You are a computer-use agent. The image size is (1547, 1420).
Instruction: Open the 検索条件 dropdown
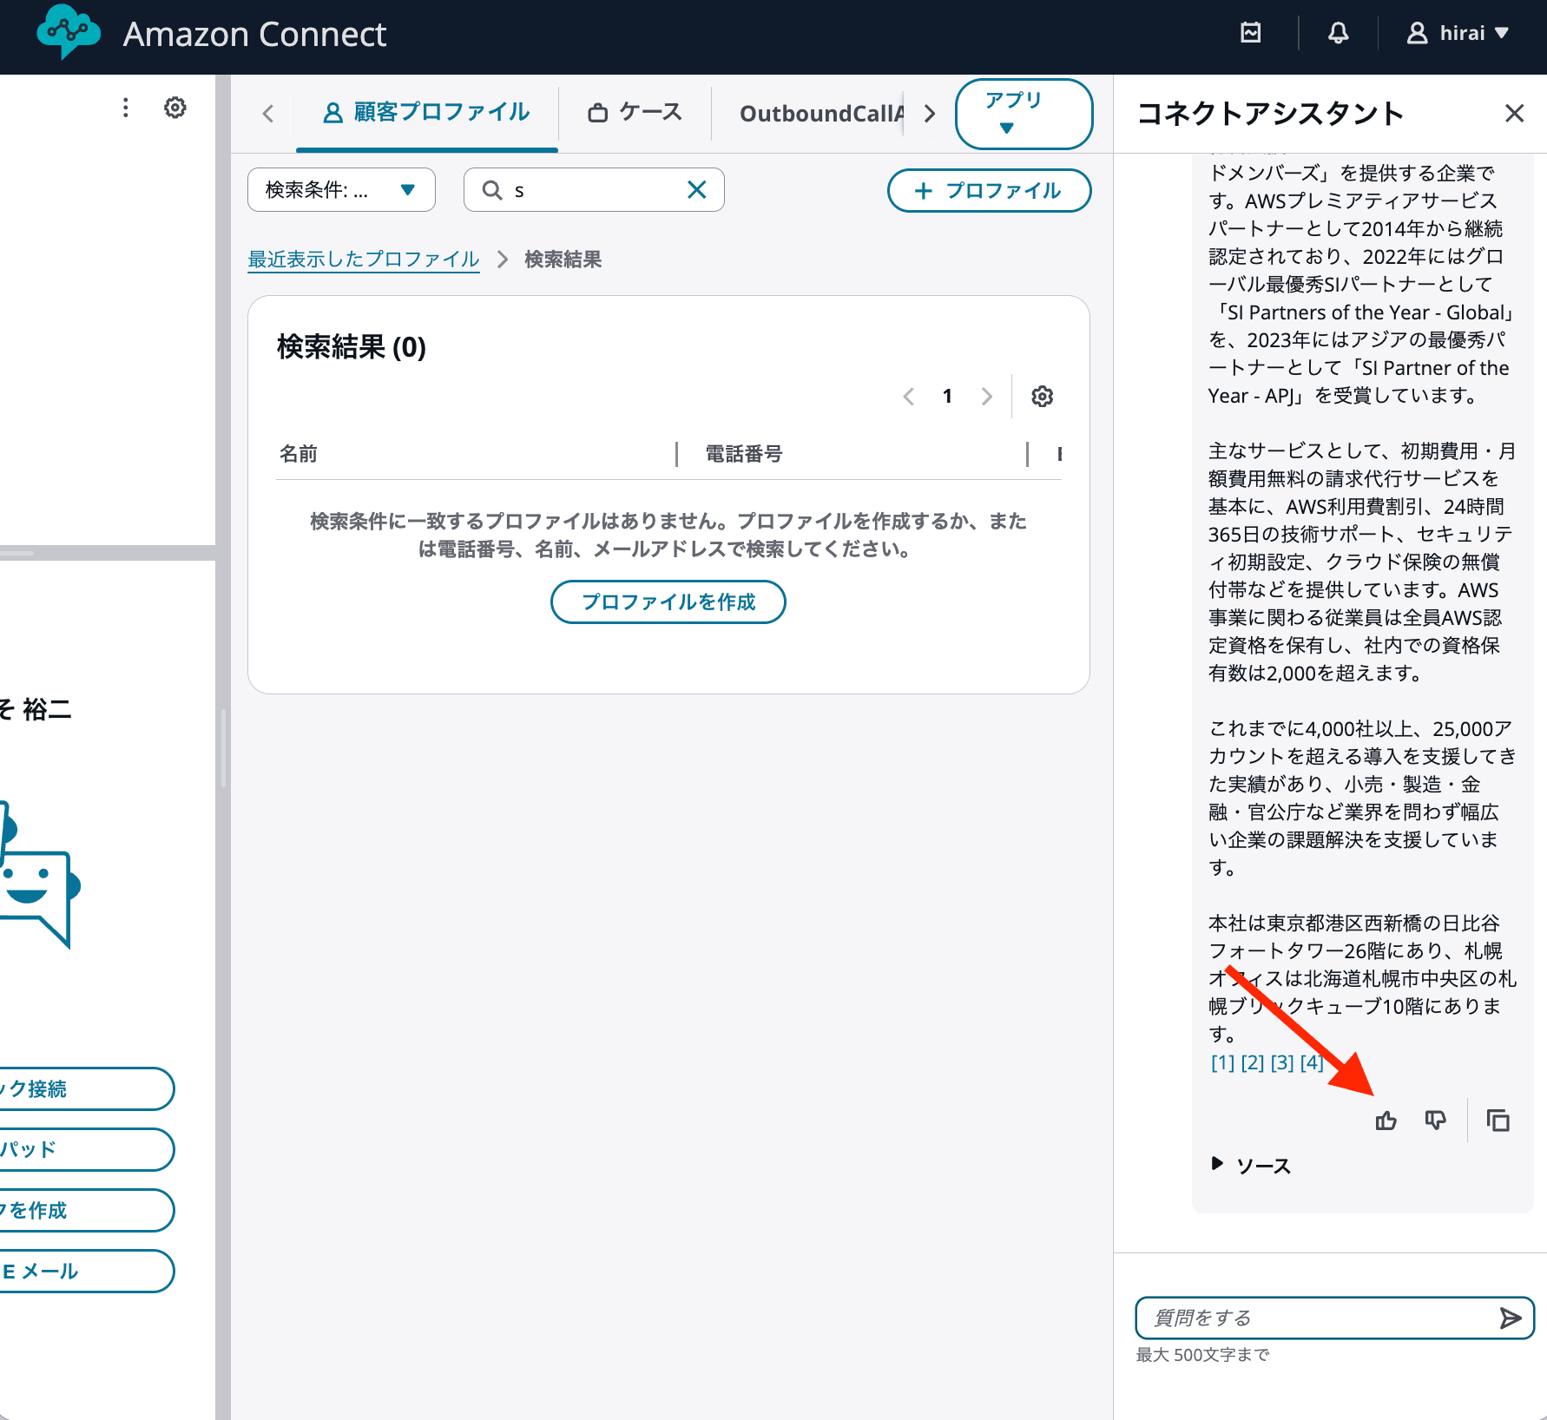tap(341, 189)
